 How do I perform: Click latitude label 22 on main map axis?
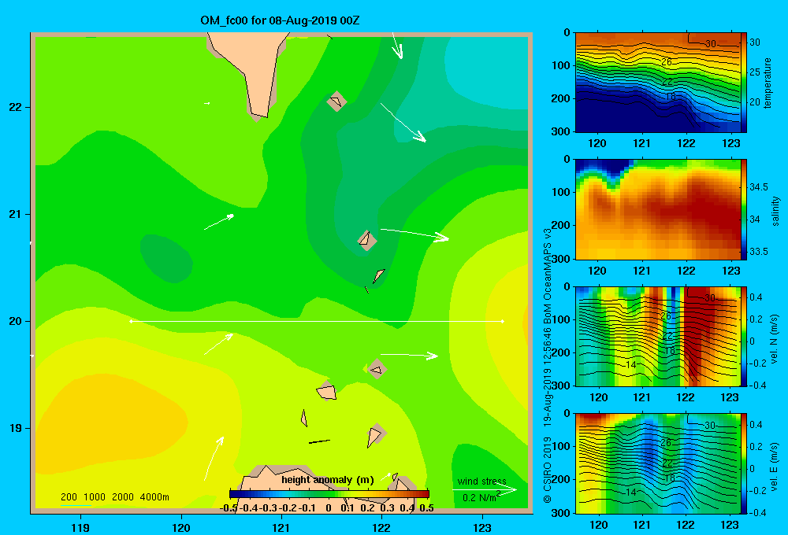tap(16, 107)
